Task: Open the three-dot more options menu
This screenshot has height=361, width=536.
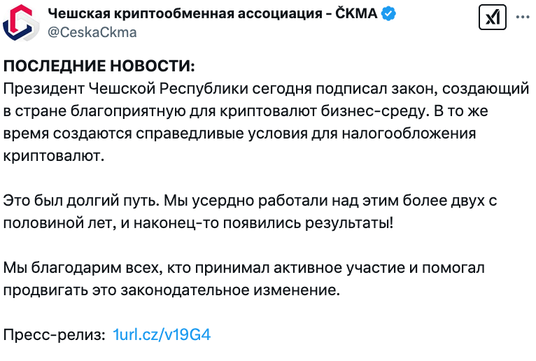Action: click(522, 17)
